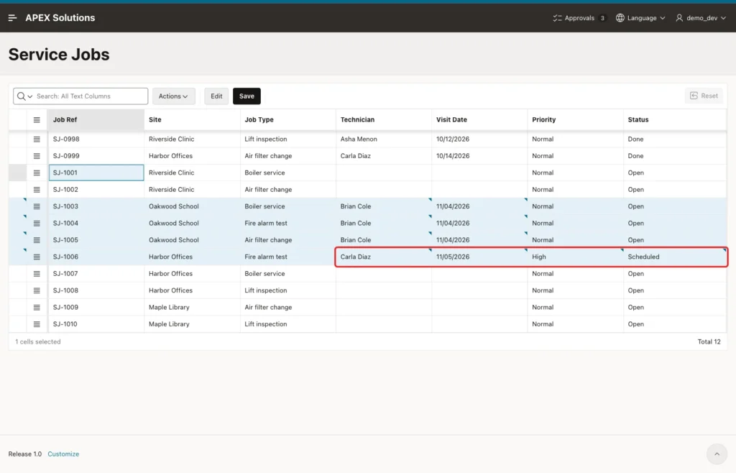Open row actions menu for SJ-1009
The width and height of the screenshot is (736, 473).
pos(37,308)
